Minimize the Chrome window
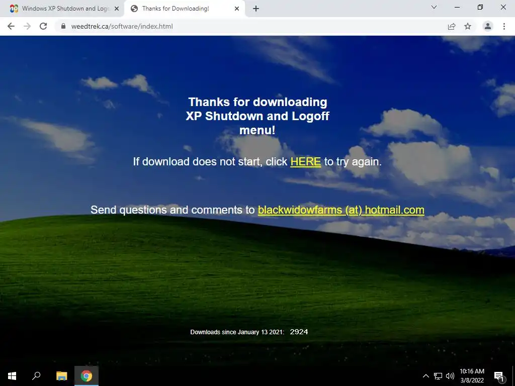Image resolution: width=515 pixels, height=386 pixels. (x=457, y=7)
